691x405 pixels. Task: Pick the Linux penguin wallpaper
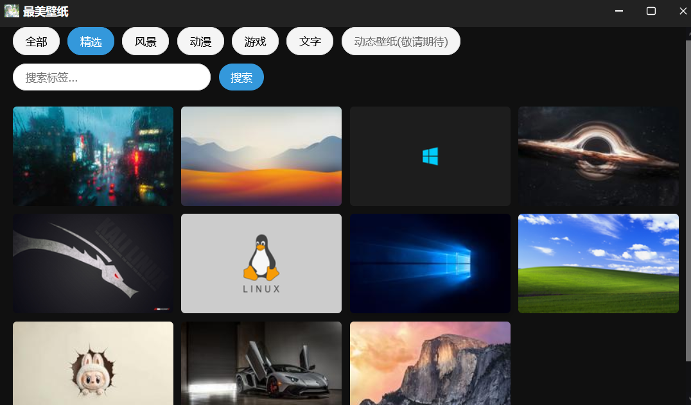pyautogui.click(x=261, y=263)
